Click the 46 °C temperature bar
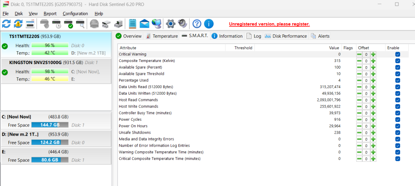Screen dimensions: 415x186 [x=50, y=79]
